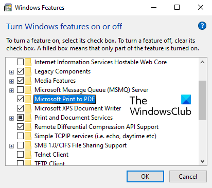Click the scroll up arrow in feature list

click(x=202, y=62)
